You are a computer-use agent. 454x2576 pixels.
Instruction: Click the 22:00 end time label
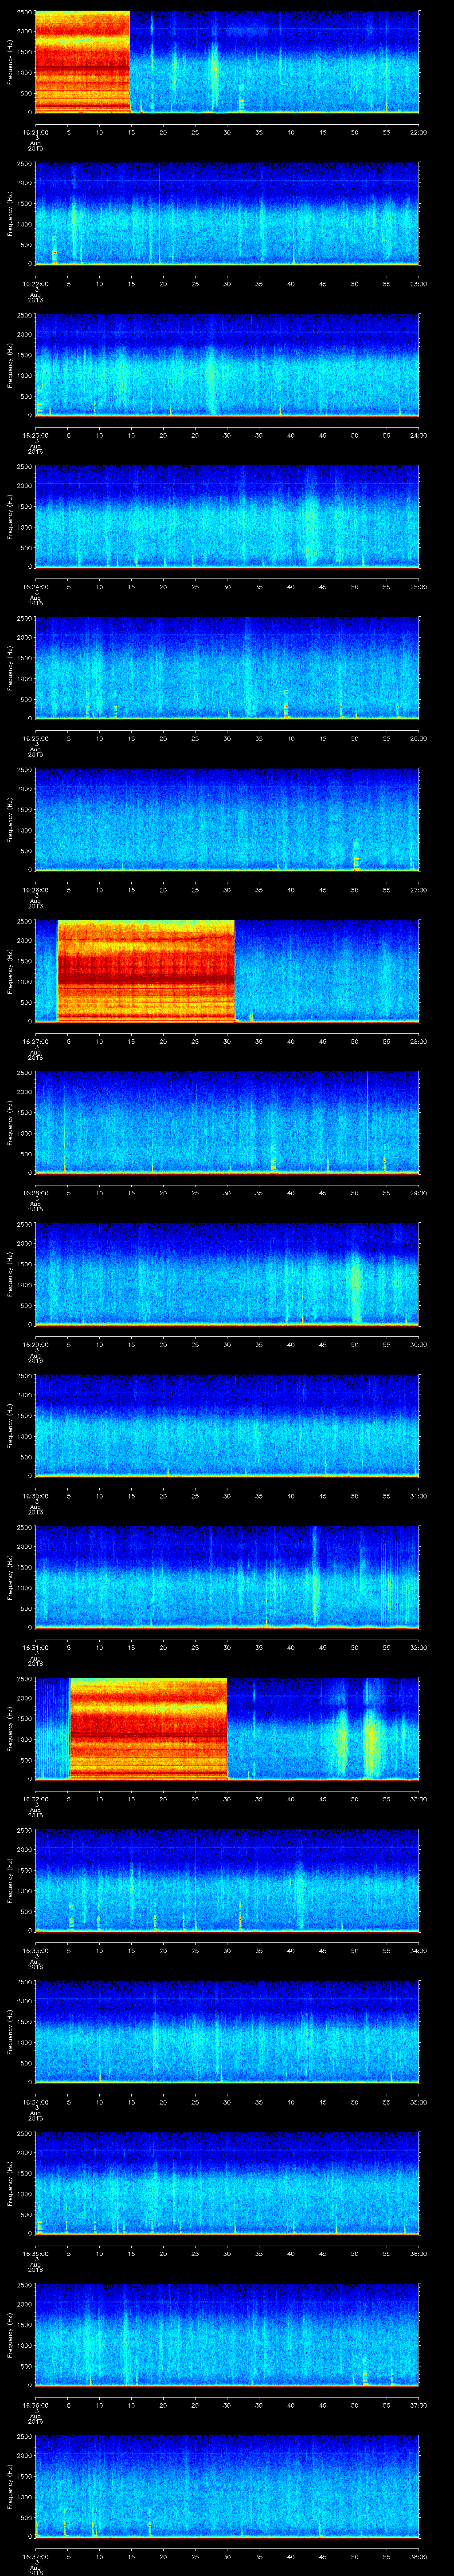(x=418, y=131)
